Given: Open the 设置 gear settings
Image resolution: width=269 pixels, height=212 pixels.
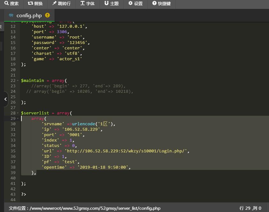Looking at the screenshot, I should 135,4.
